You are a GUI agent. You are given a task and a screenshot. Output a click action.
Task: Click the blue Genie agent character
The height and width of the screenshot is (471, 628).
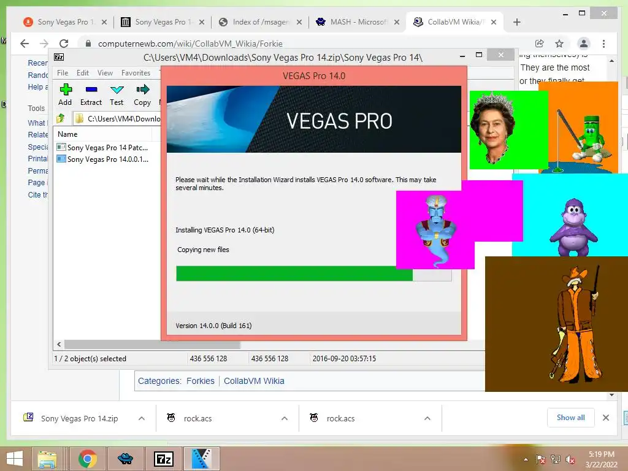tap(436, 231)
